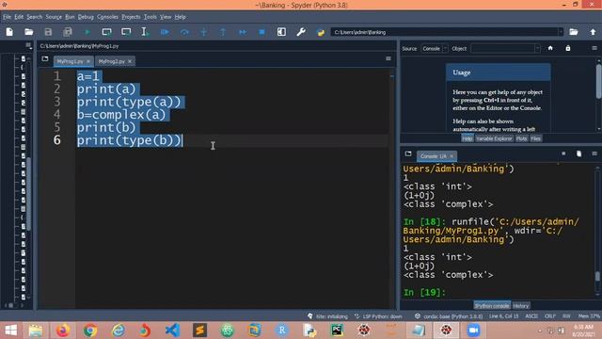Image resolution: width=602 pixels, height=339 pixels.
Task: Click the Stop debugging square icon
Action: 261,32
